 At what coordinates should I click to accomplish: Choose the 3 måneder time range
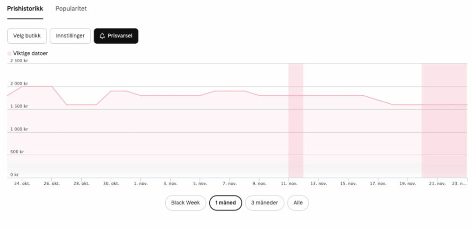click(x=265, y=203)
